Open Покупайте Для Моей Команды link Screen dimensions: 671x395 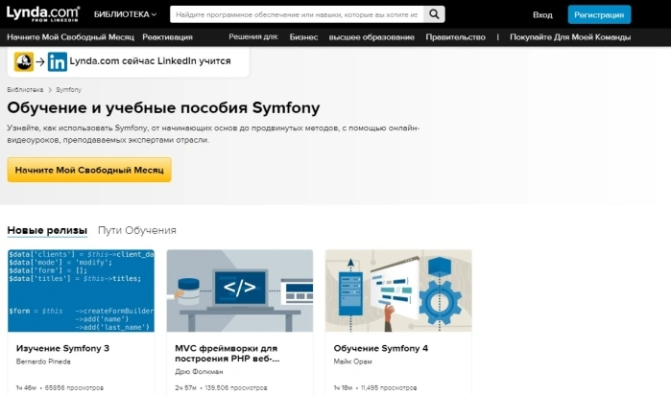click(x=570, y=37)
